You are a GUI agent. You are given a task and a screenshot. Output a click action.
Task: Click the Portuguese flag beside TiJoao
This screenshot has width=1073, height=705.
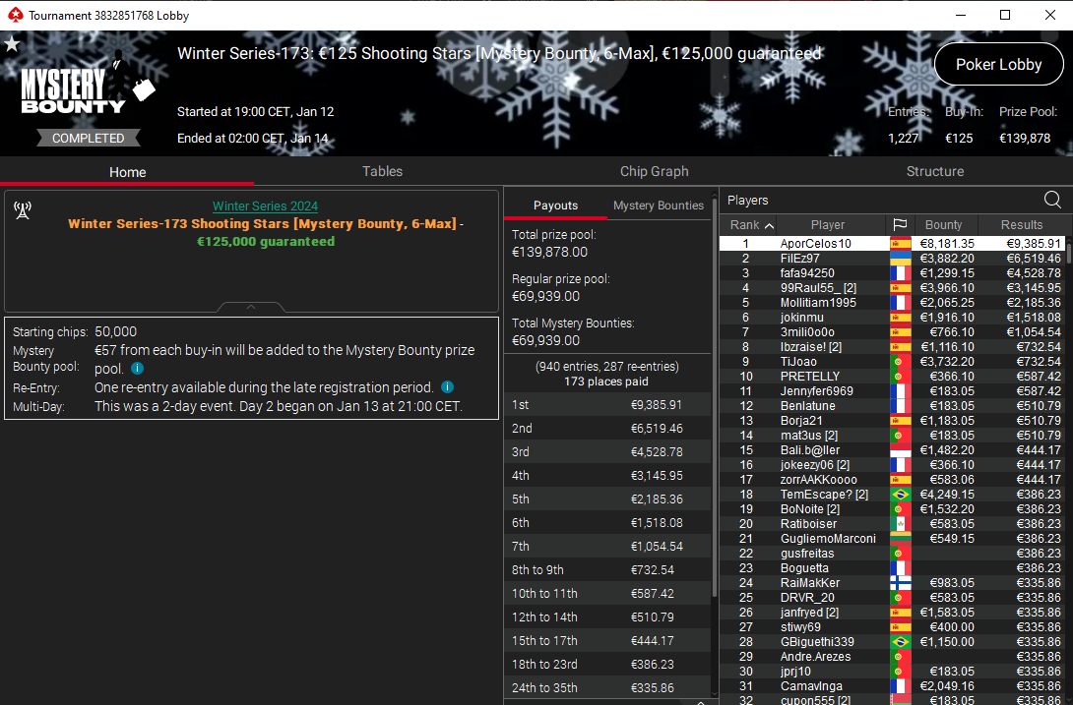coord(900,362)
